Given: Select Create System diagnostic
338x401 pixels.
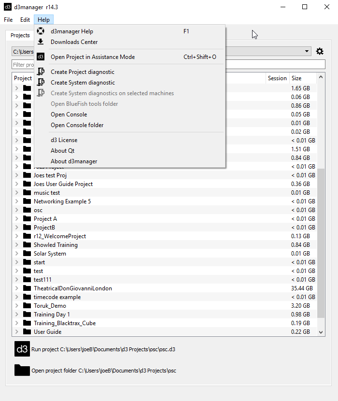Looking at the screenshot, I should tap(130, 83).
